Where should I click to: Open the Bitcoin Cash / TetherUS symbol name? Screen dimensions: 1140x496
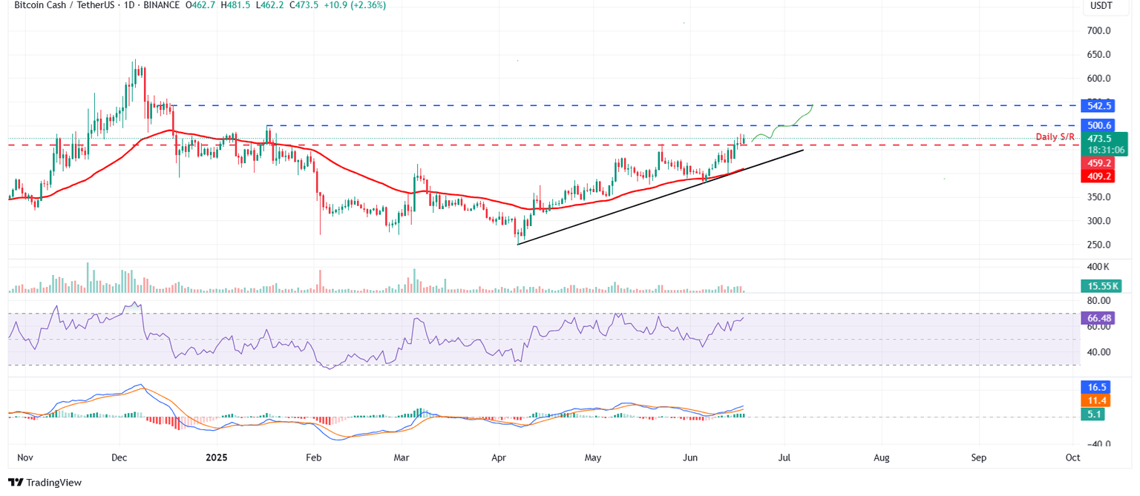click(x=63, y=6)
